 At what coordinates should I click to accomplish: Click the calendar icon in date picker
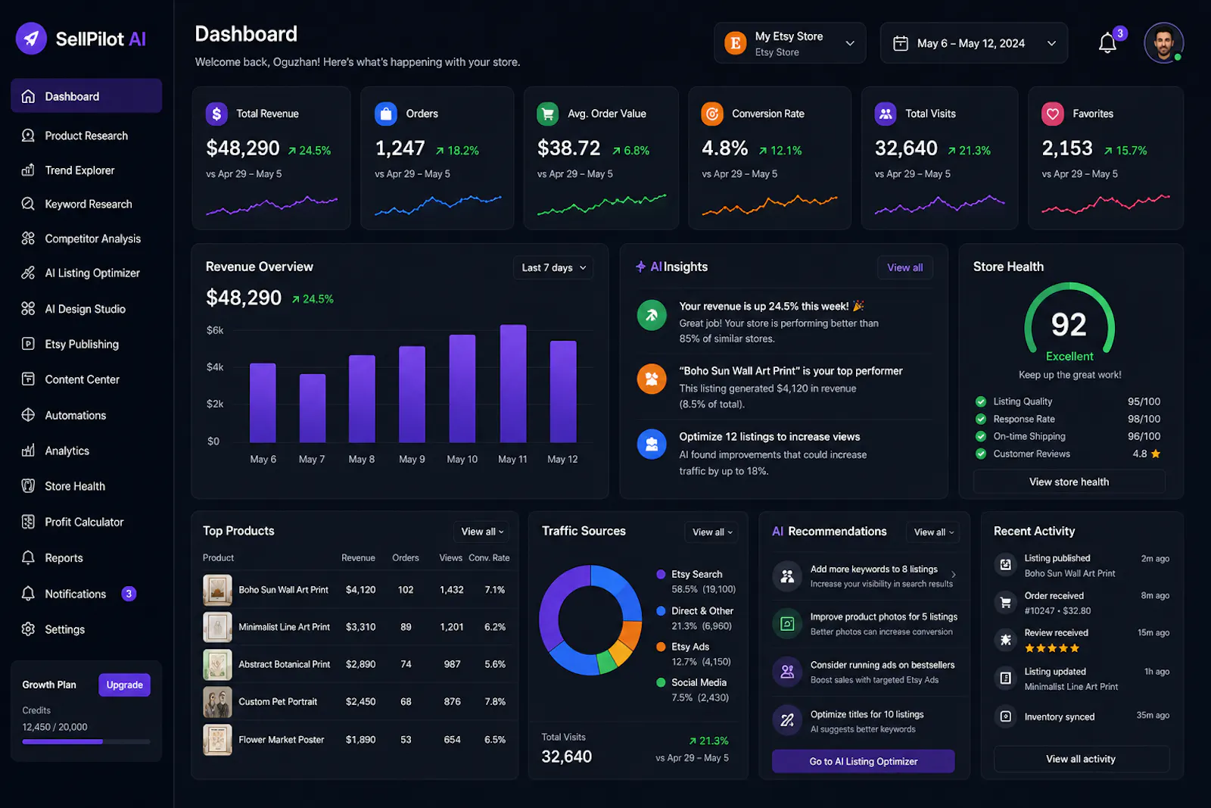coord(900,43)
